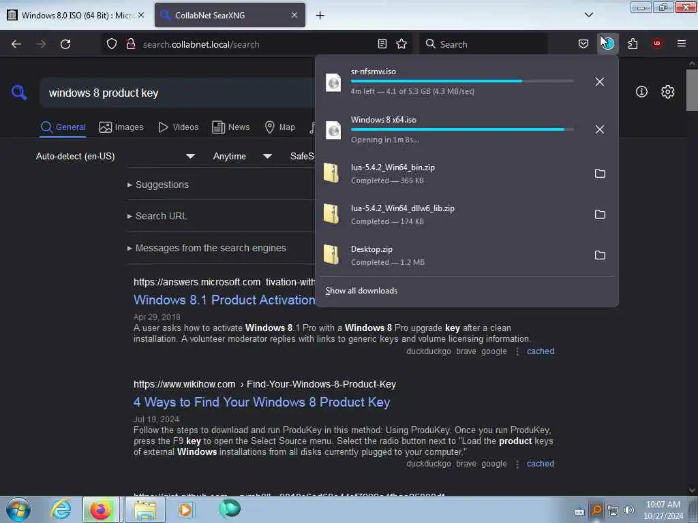Click the site security lock icon
The image size is (698, 523).
pyautogui.click(x=131, y=44)
